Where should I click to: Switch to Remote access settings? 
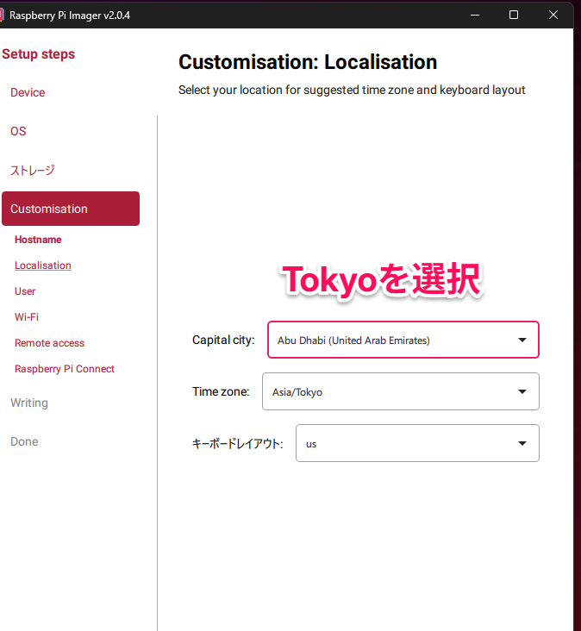[x=49, y=343]
